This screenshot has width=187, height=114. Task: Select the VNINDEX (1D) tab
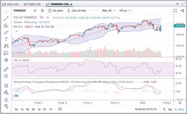[58, 4]
